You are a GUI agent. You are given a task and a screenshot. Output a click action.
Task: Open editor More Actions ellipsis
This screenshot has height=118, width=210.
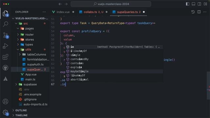click(x=205, y=12)
